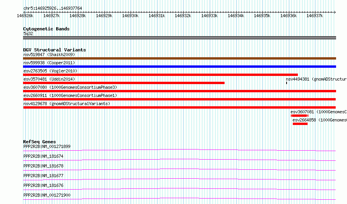The height and width of the screenshot is (204, 347).
Task: Click the small black nsv4494381 variant marker
Action: click(x=287, y=83)
